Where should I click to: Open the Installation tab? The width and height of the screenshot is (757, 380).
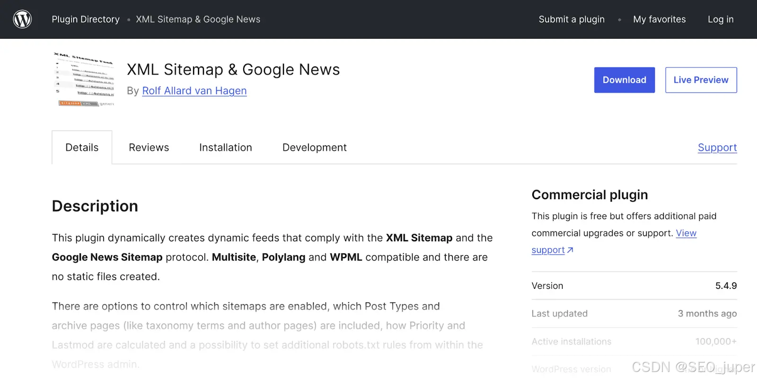coord(226,148)
